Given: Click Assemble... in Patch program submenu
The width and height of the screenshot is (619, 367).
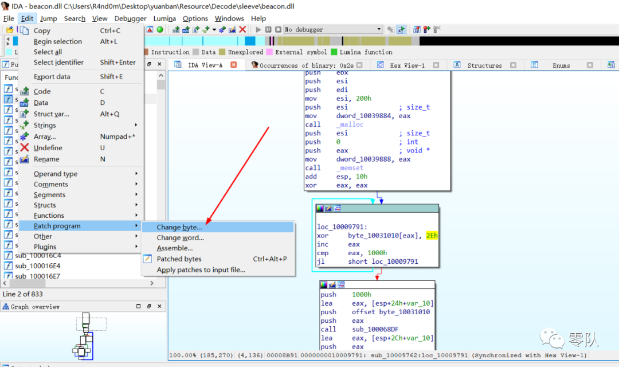Looking at the screenshot, I should click(218, 248).
